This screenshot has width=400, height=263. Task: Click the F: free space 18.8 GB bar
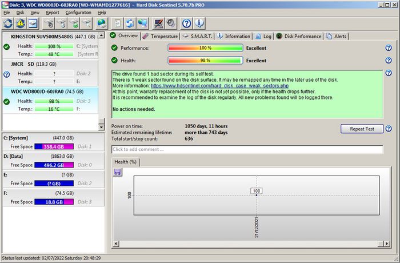click(x=54, y=202)
